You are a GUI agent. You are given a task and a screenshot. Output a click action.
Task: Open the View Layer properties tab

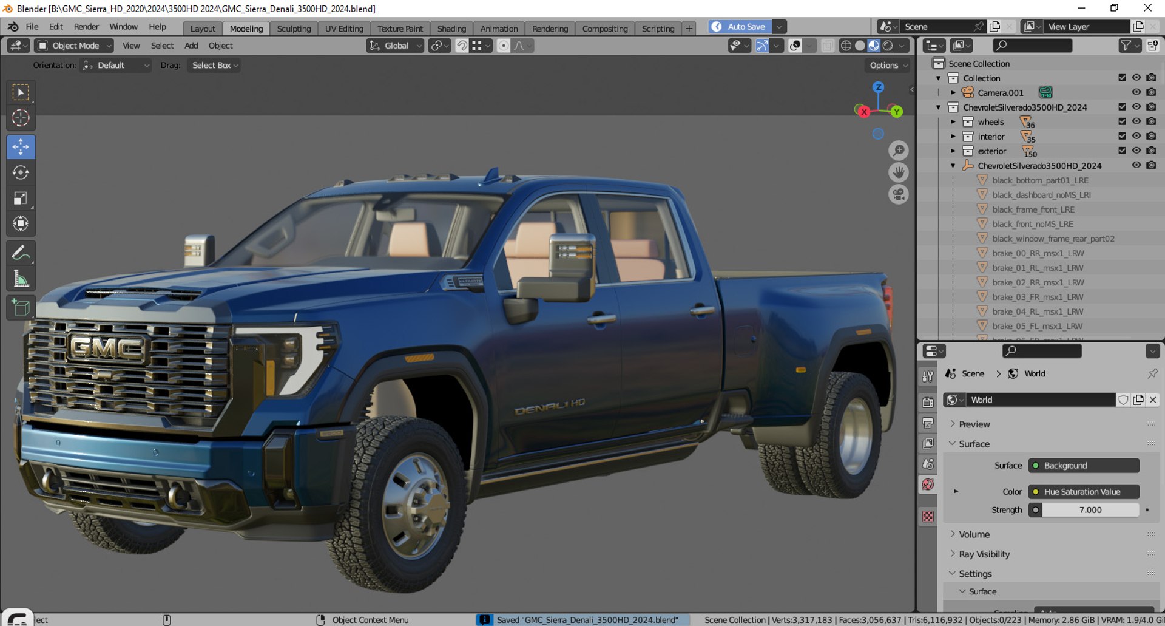(928, 444)
